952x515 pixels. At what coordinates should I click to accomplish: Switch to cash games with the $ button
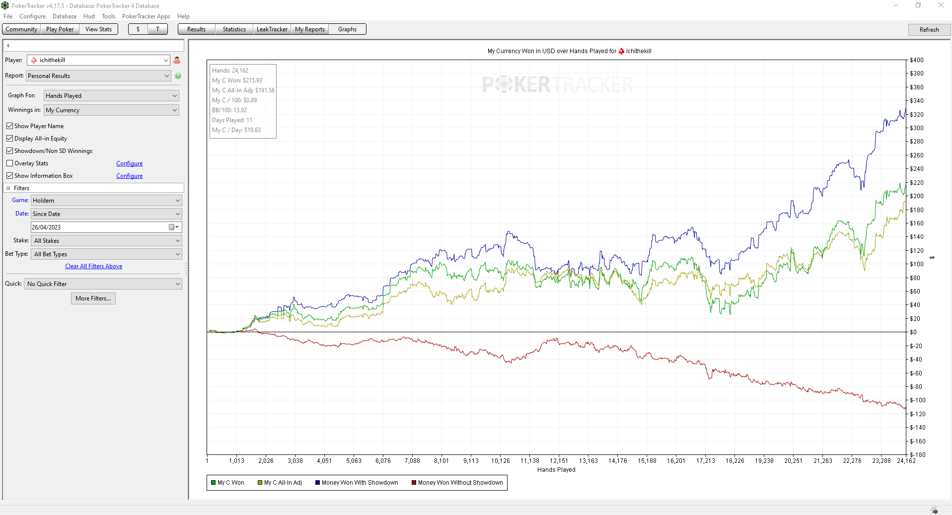coord(138,29)
